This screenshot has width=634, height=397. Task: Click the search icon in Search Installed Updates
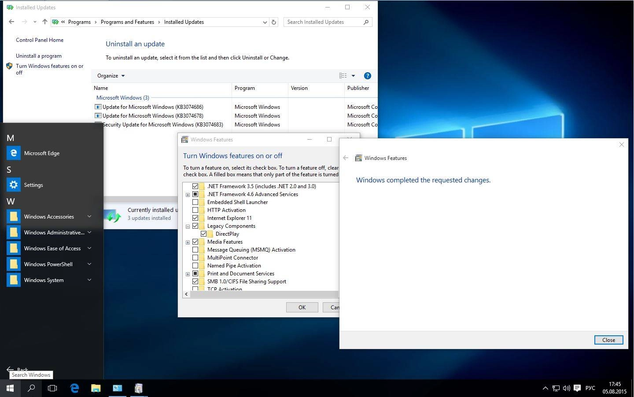pos(366,22)
